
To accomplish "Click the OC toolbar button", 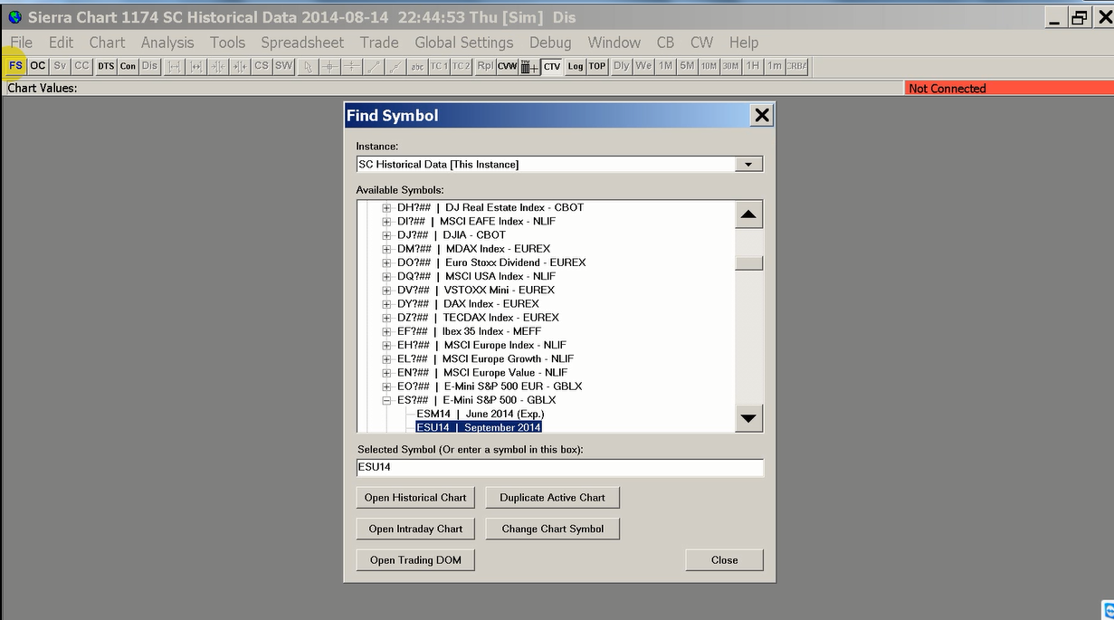I will click(37, 66).
